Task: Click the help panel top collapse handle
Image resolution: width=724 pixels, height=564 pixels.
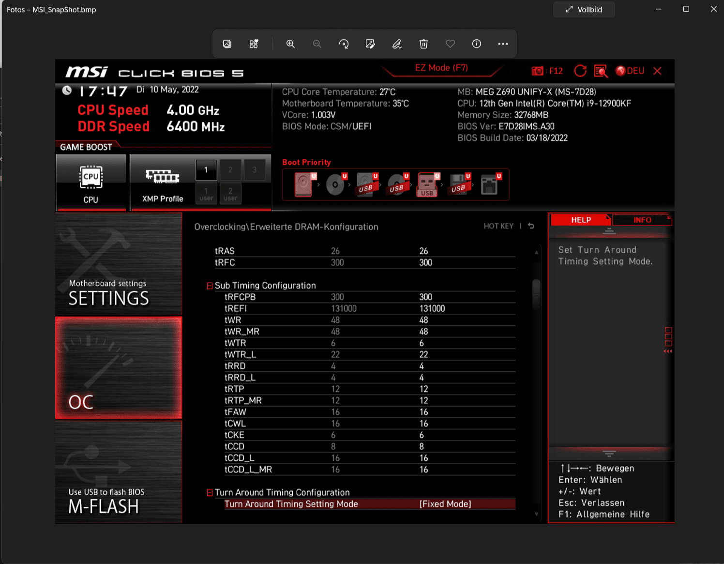Action: tap(609, 231)
